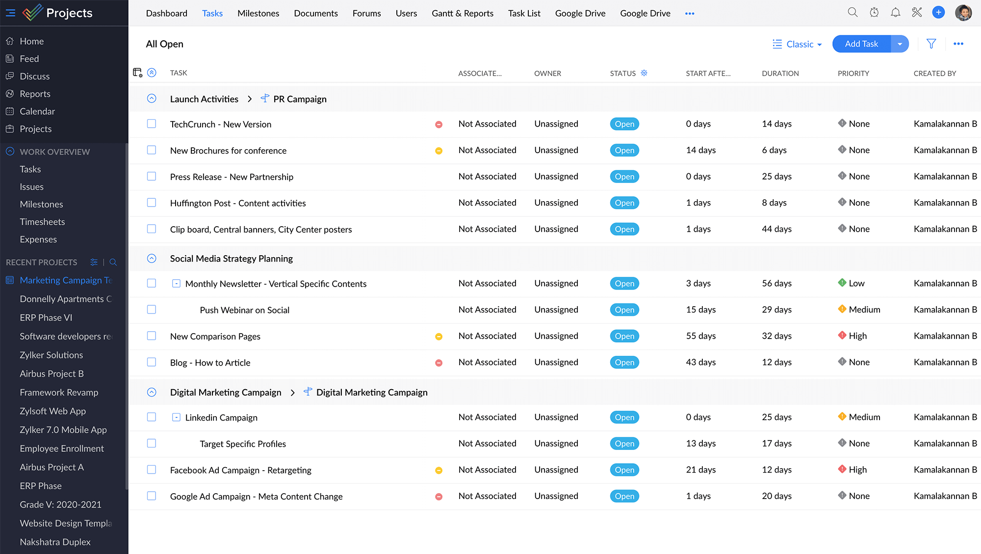Expand the Social Media Strategy Planning section
The height and width of the screenshot is (554, 981).
pos(152,258)
